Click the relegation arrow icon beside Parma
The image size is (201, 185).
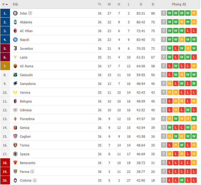tap(32, 171)
